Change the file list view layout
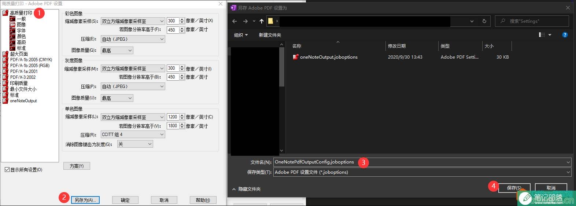 (x=542, y=35)
